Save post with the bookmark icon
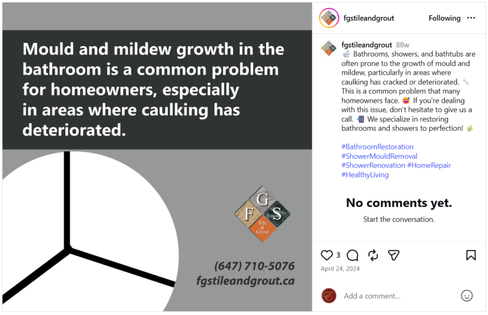Viewport: 488px width, 315px height. pos(471,256)
